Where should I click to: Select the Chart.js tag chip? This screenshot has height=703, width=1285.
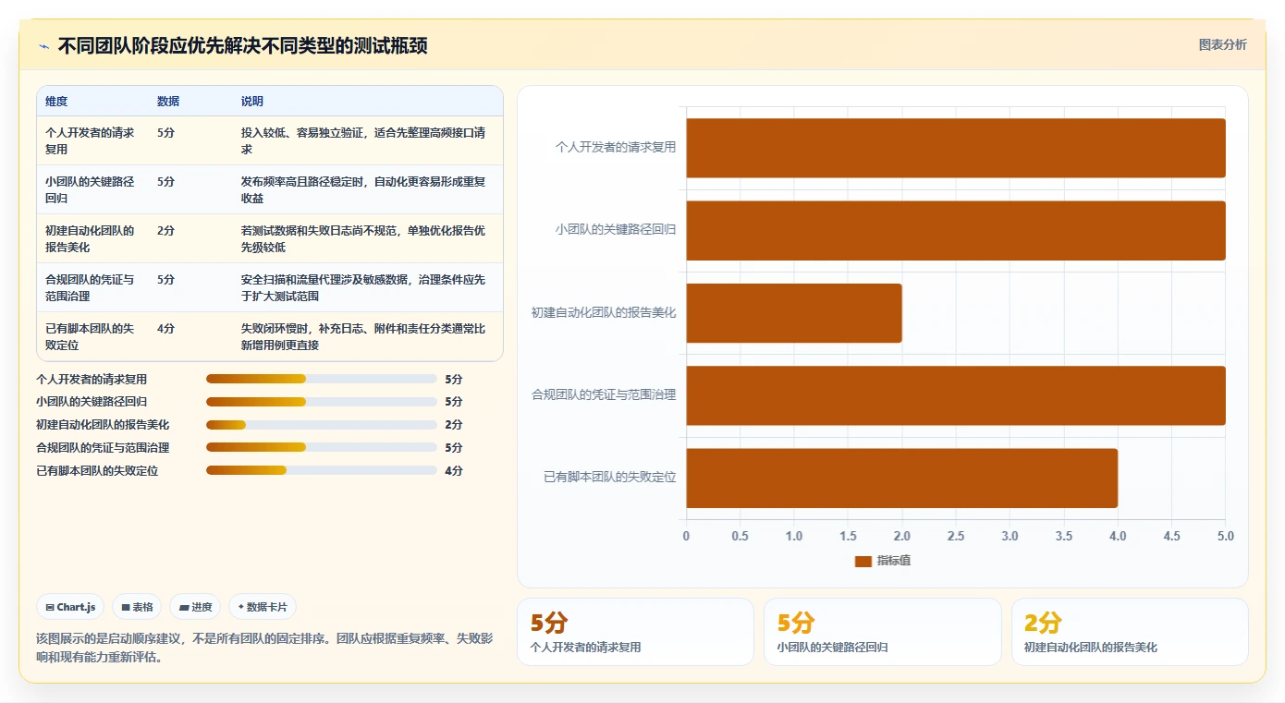pos(71,607)
